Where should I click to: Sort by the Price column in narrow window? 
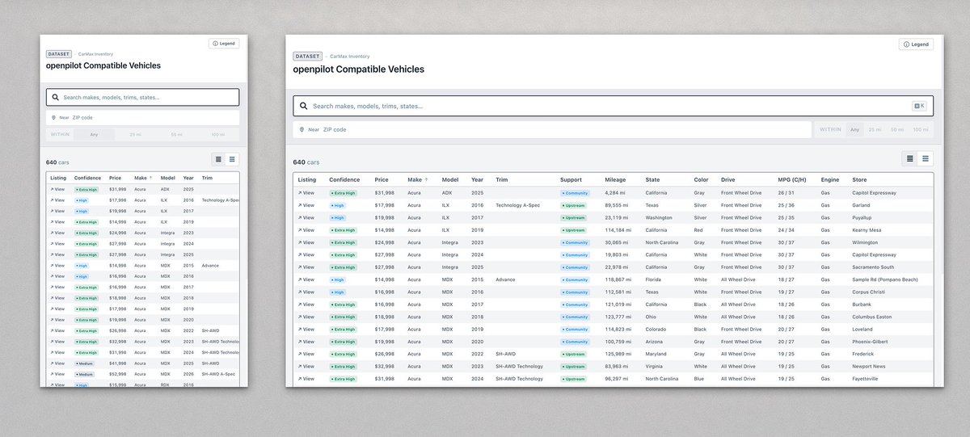click(115, 178)
